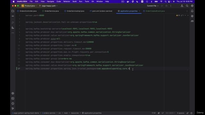
Task: Open Code With Me user icon
Action: coord(182,6)
